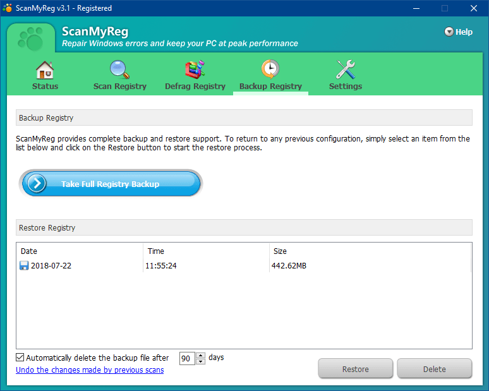489x391 pixels.
Task: Click the Delete button
Action: click(x=435, y=369)
